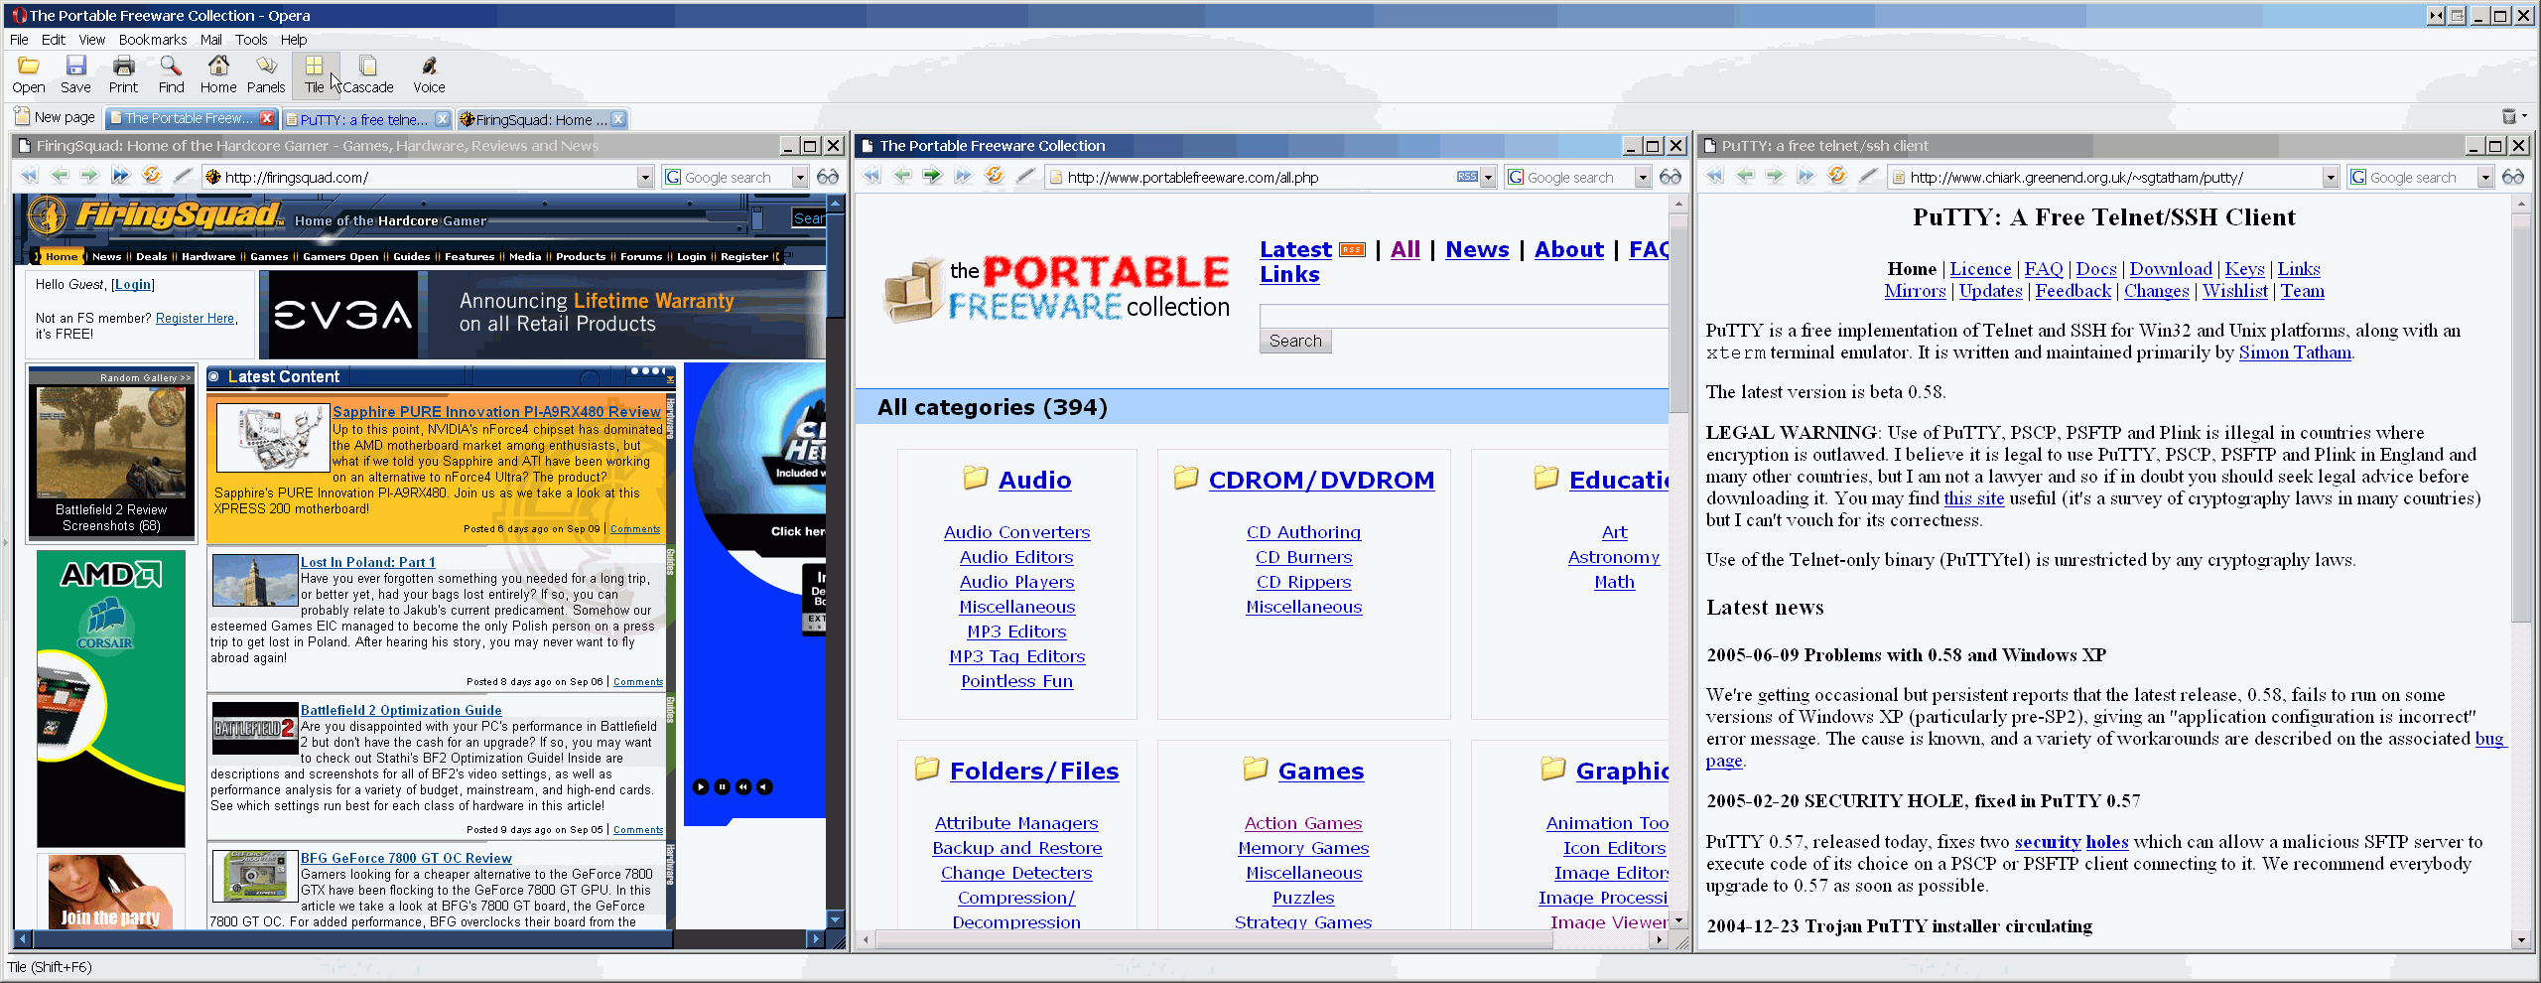The height and width of the screenshot is (983, 2541).
Task: Click the New page tab button
Action: tap(56, 117)
